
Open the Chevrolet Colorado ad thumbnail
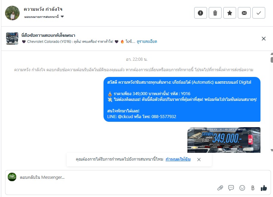[12, 38]
